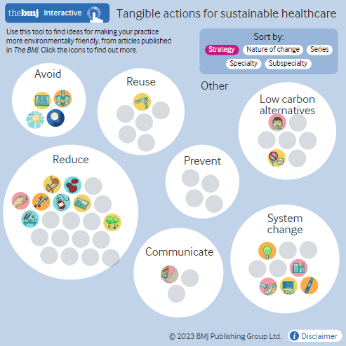Open the blood bag icon in Reduce

pyautogui.click(x=62, y=202)
